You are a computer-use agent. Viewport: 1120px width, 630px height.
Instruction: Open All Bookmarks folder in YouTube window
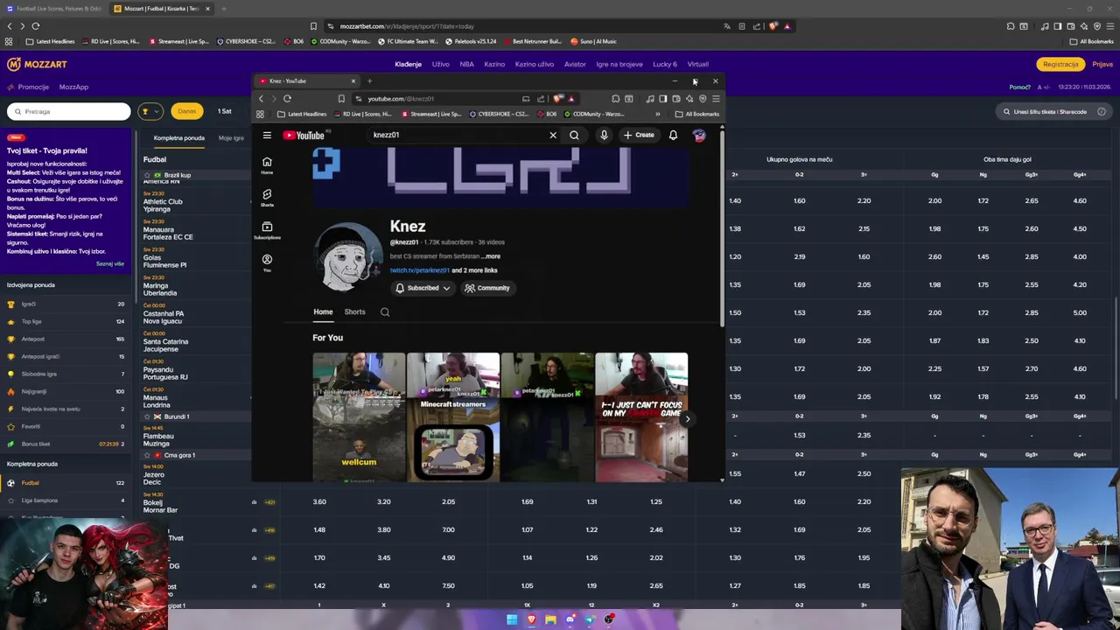tap(697, 114)
